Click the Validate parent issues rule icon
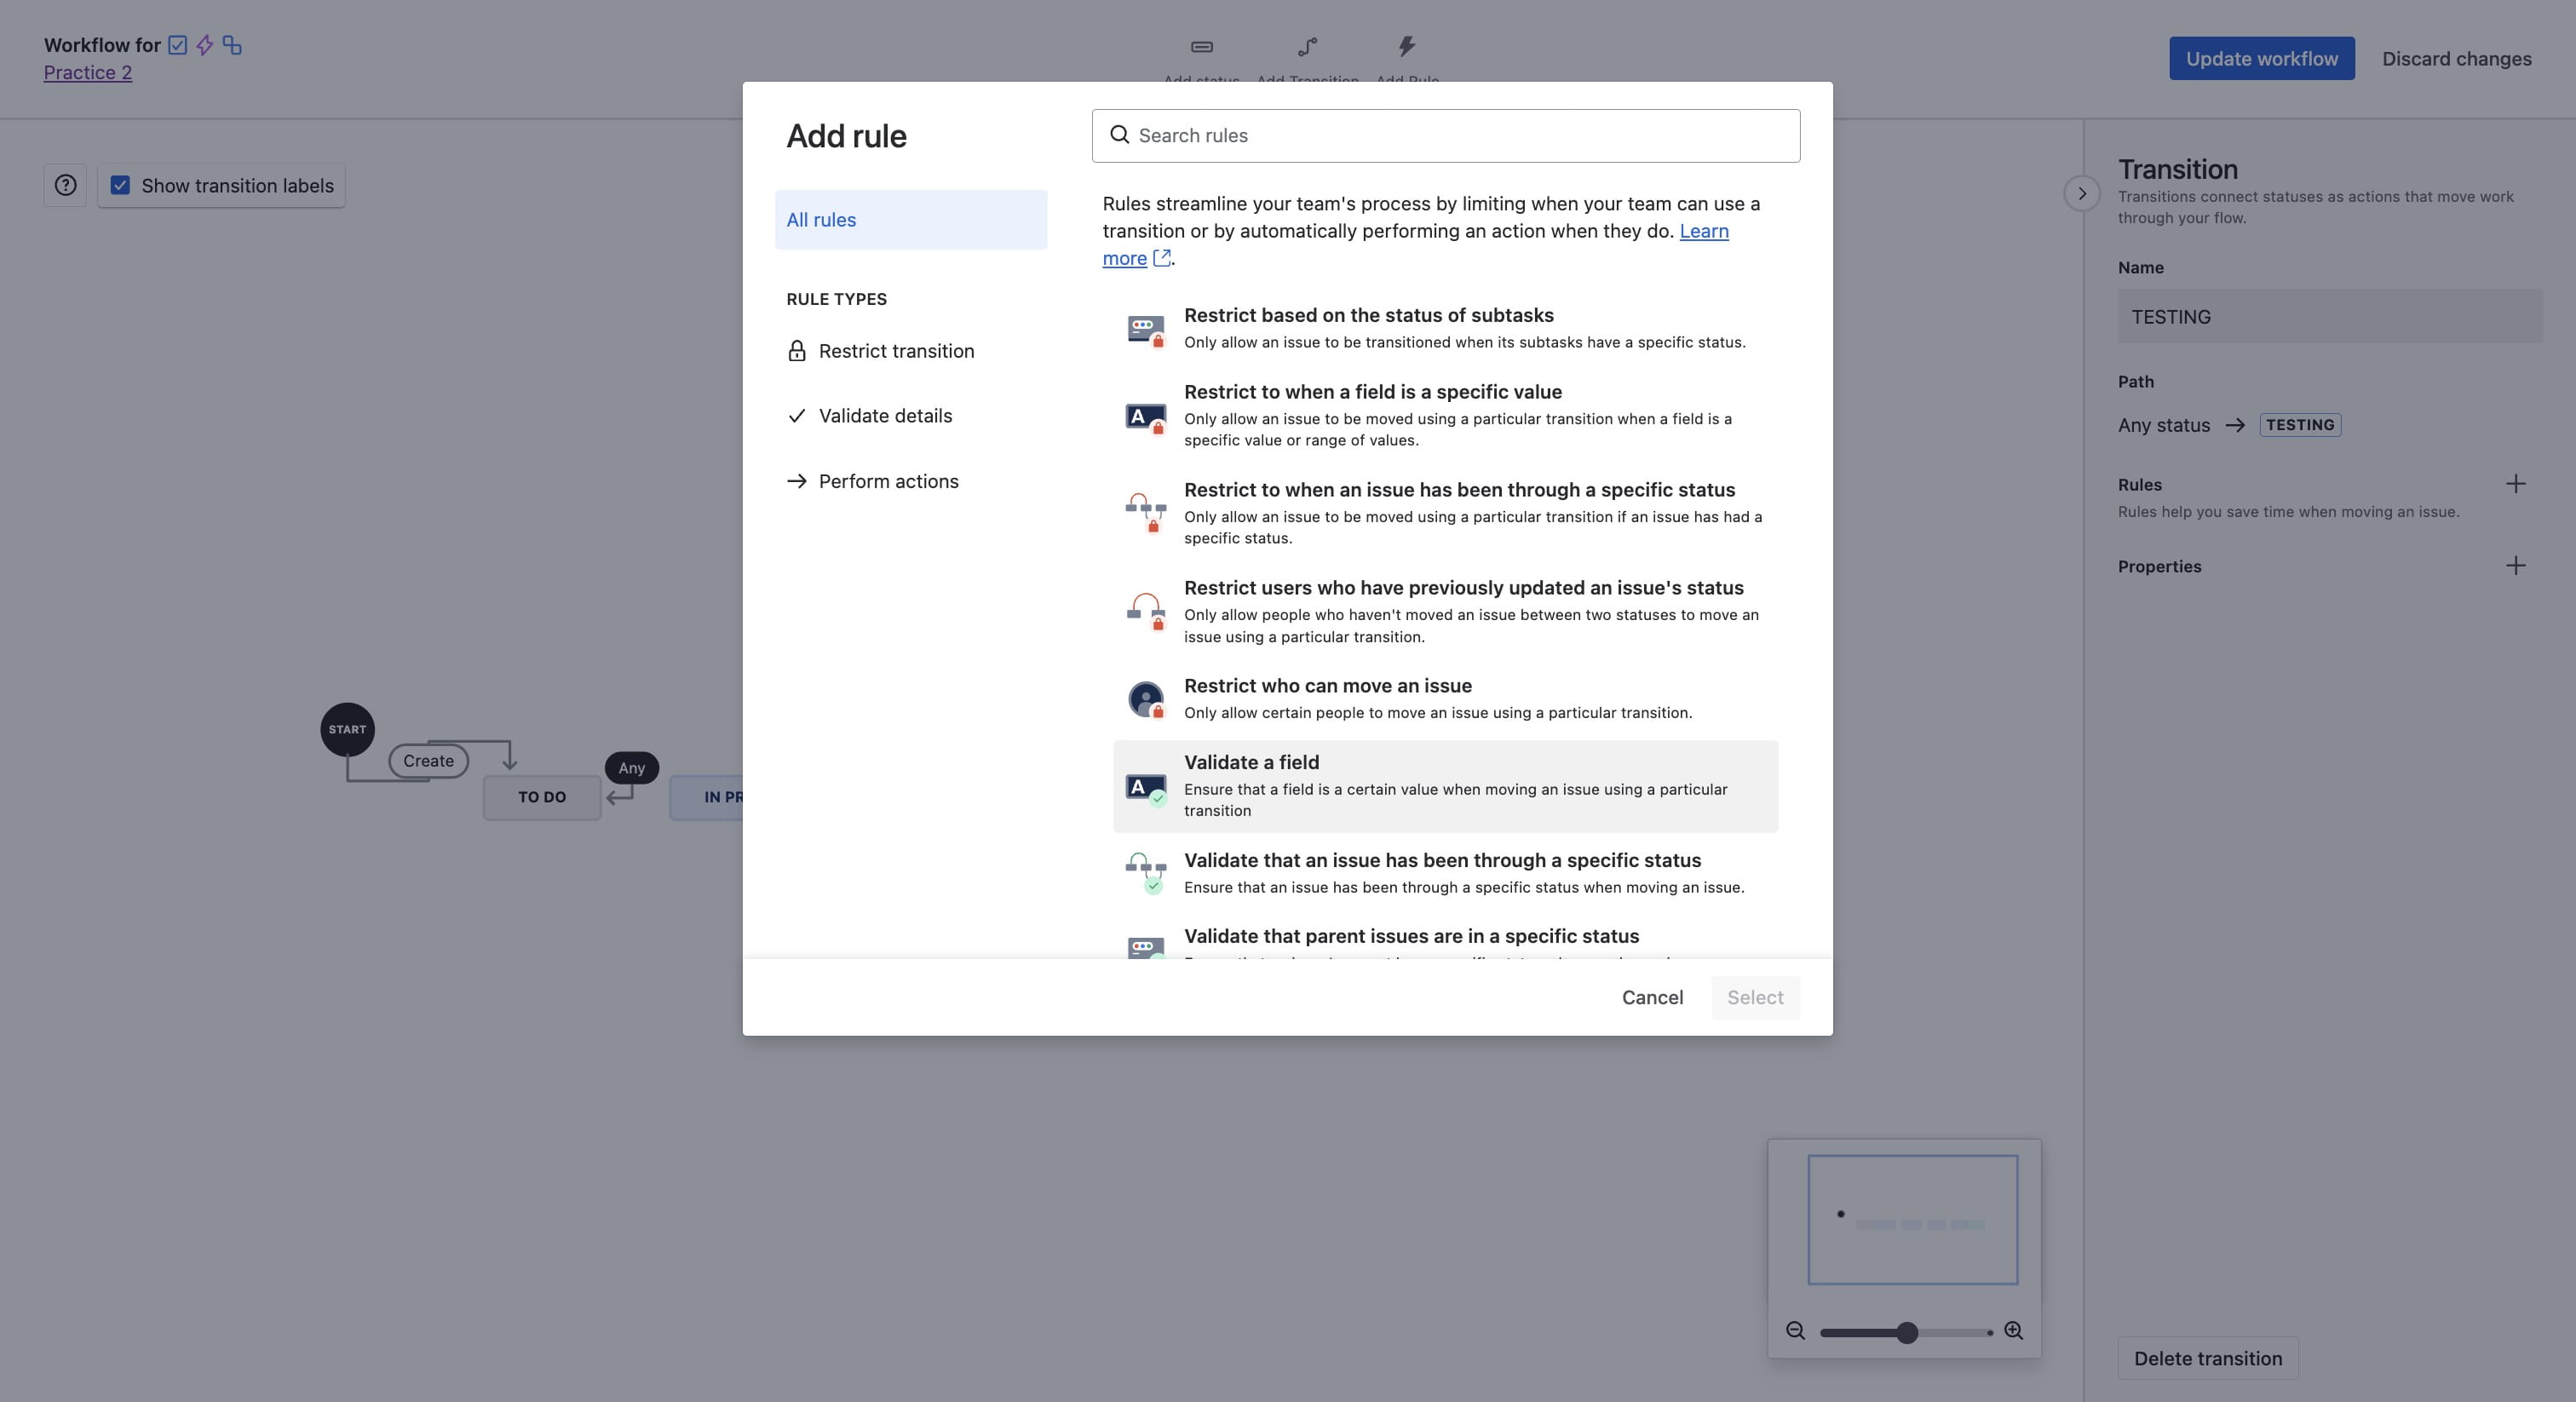2576x1402 pixels. tap(1146, 947)
